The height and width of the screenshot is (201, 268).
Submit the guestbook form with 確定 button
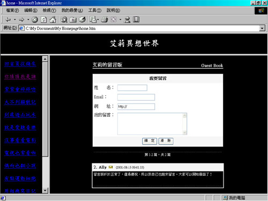coord(150,141)
